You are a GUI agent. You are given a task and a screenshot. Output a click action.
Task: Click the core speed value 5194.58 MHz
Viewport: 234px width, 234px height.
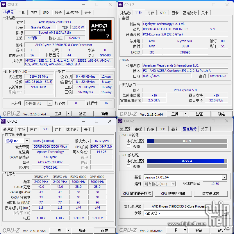(x=39, y=76)
